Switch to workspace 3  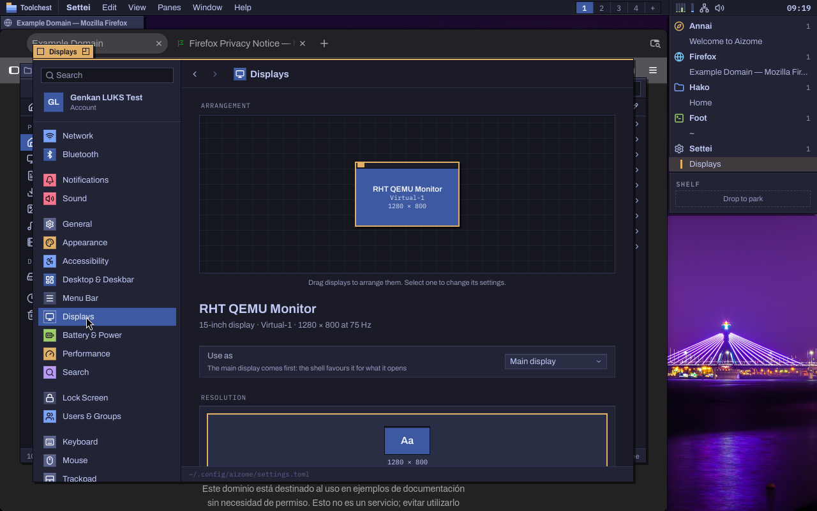(x=618, y=8)
